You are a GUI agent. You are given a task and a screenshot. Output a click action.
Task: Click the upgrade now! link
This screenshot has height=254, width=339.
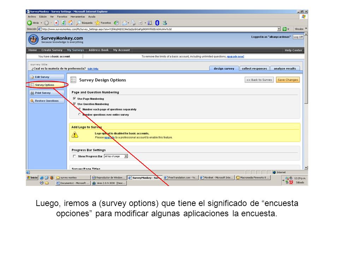(x=236, y=56)
